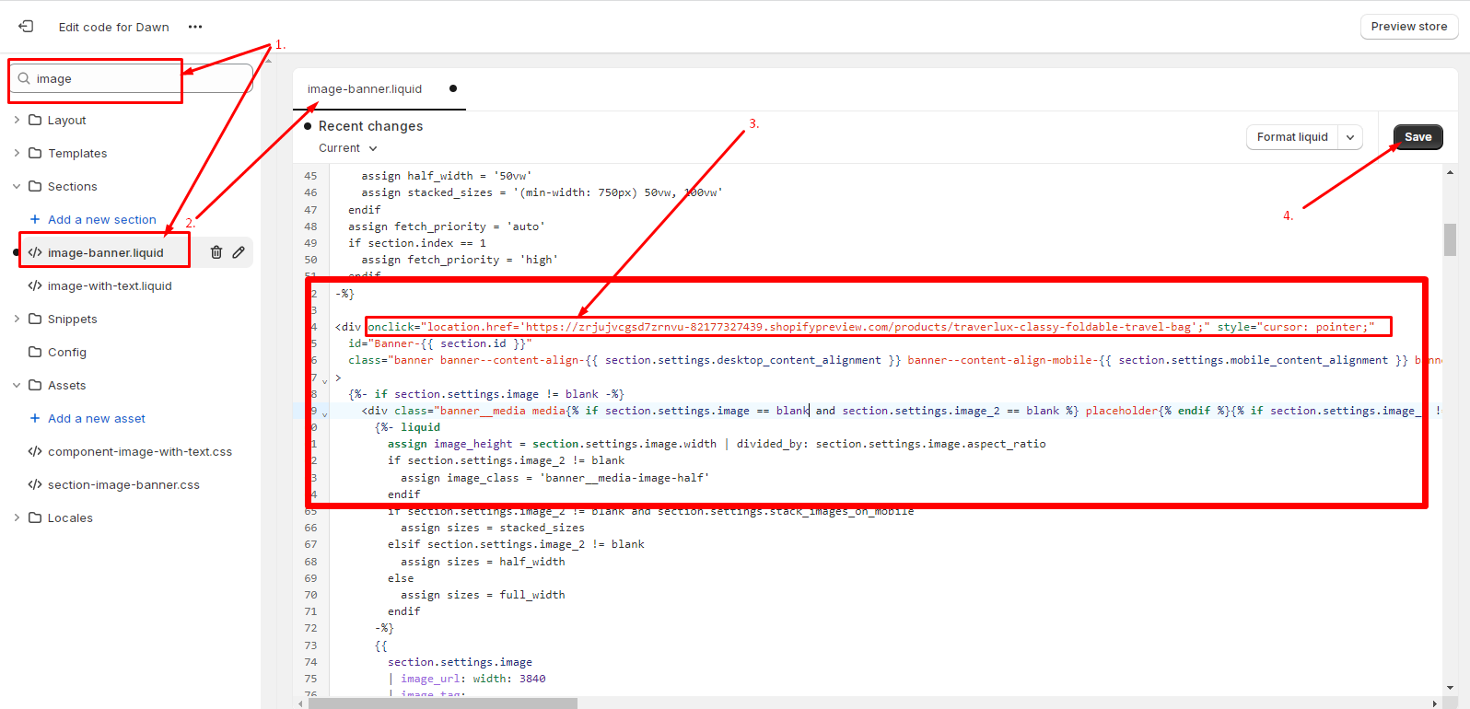Click code line 'elsif section.settings.image_2 != blank'

(x=516, y=545)
